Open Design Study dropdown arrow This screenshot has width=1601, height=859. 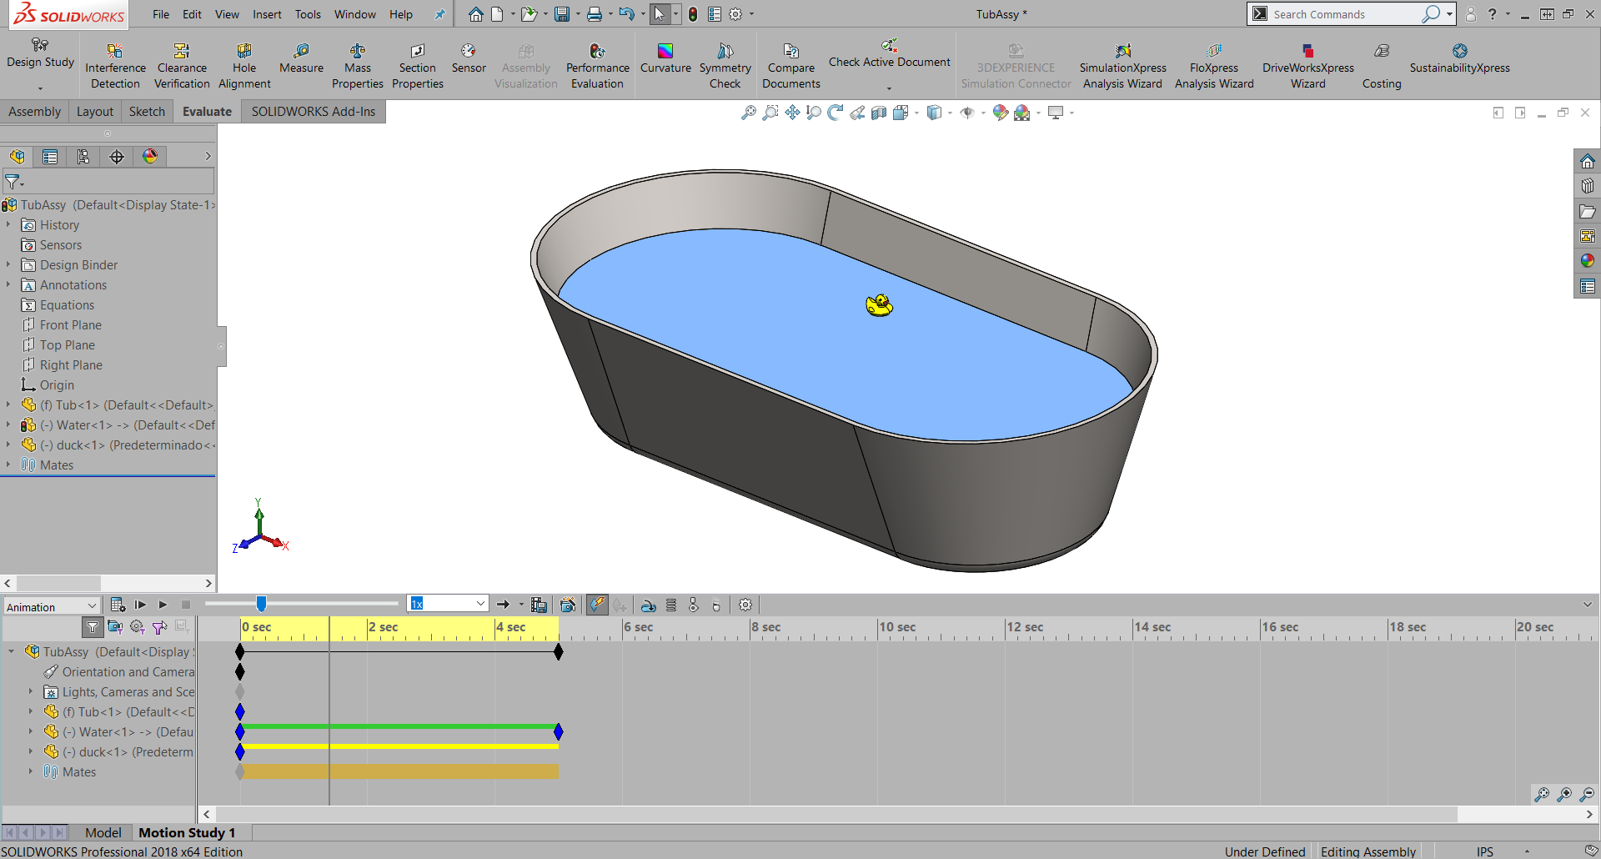point(40,88)
